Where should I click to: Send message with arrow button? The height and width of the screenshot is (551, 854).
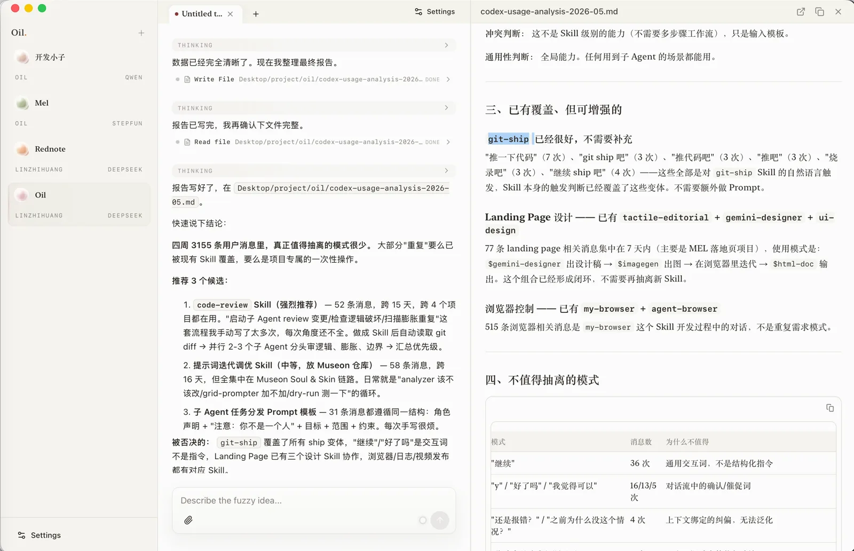pos(440,520)
